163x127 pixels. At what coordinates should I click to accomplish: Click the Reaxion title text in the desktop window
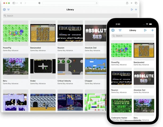click(x=61, y=48)
